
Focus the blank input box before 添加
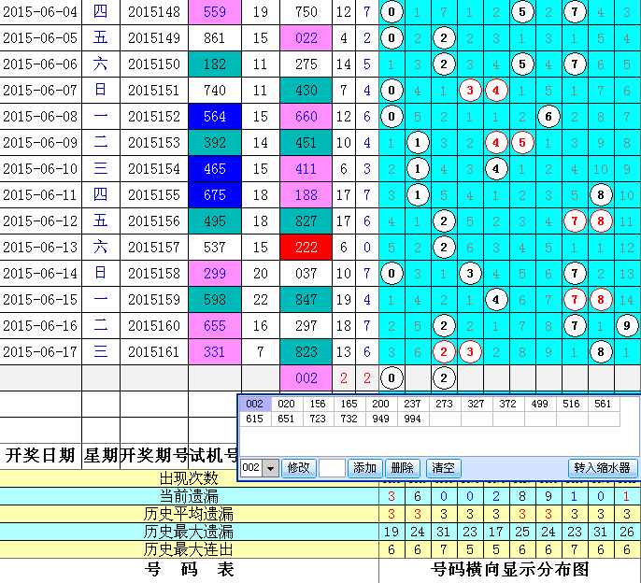coord(332,468)
